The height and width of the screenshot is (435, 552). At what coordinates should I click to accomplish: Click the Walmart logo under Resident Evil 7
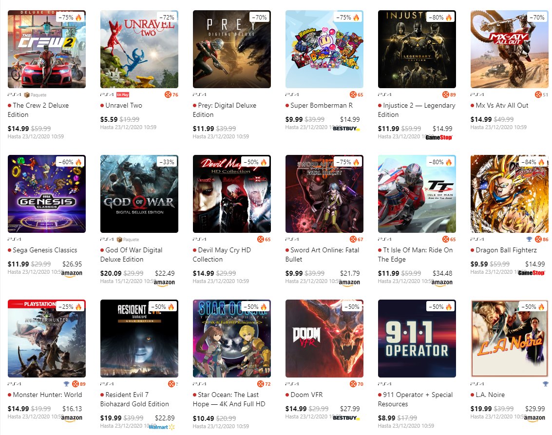161,427
